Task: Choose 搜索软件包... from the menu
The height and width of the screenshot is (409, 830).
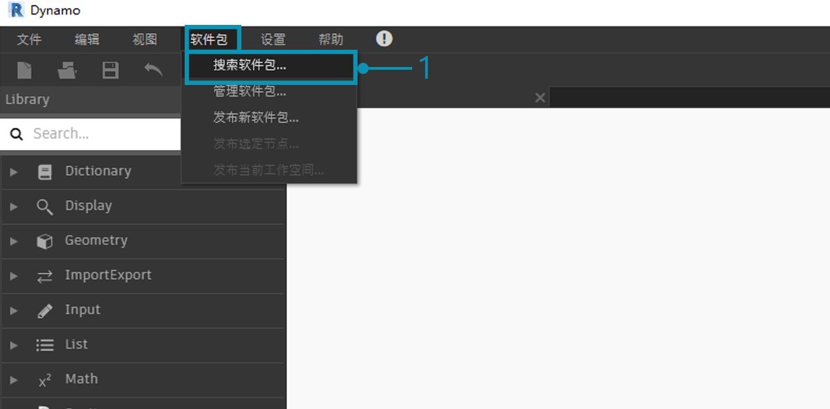Action: pos(270,66)
